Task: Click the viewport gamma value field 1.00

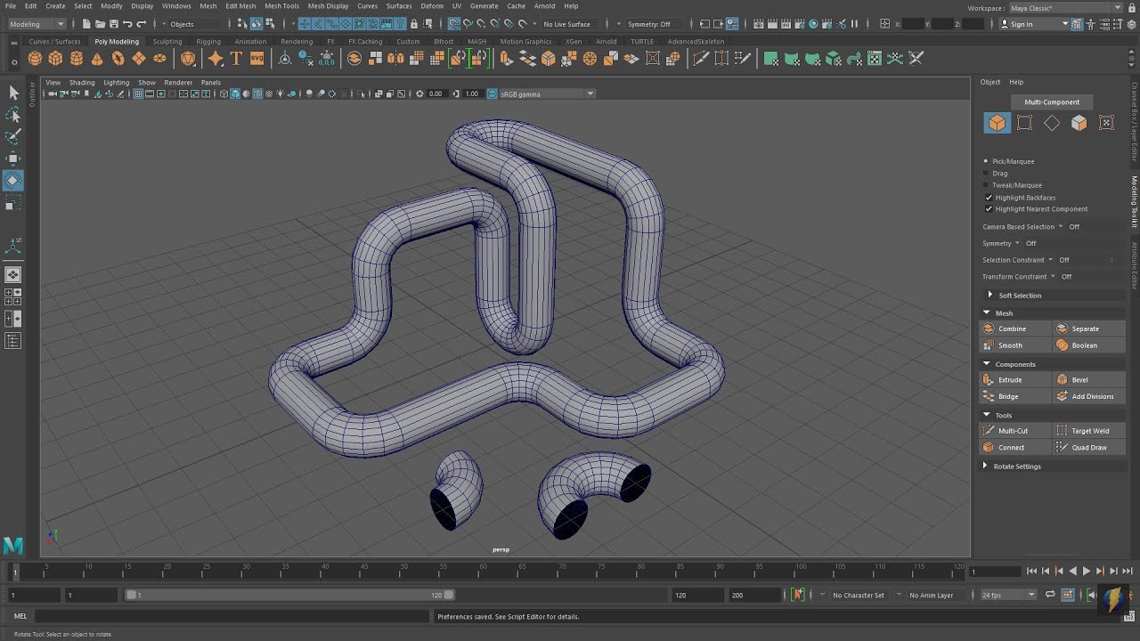Action: coord(472,93)
